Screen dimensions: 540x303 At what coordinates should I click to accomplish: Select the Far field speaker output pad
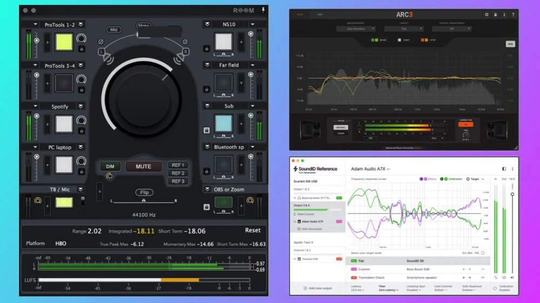224,83
